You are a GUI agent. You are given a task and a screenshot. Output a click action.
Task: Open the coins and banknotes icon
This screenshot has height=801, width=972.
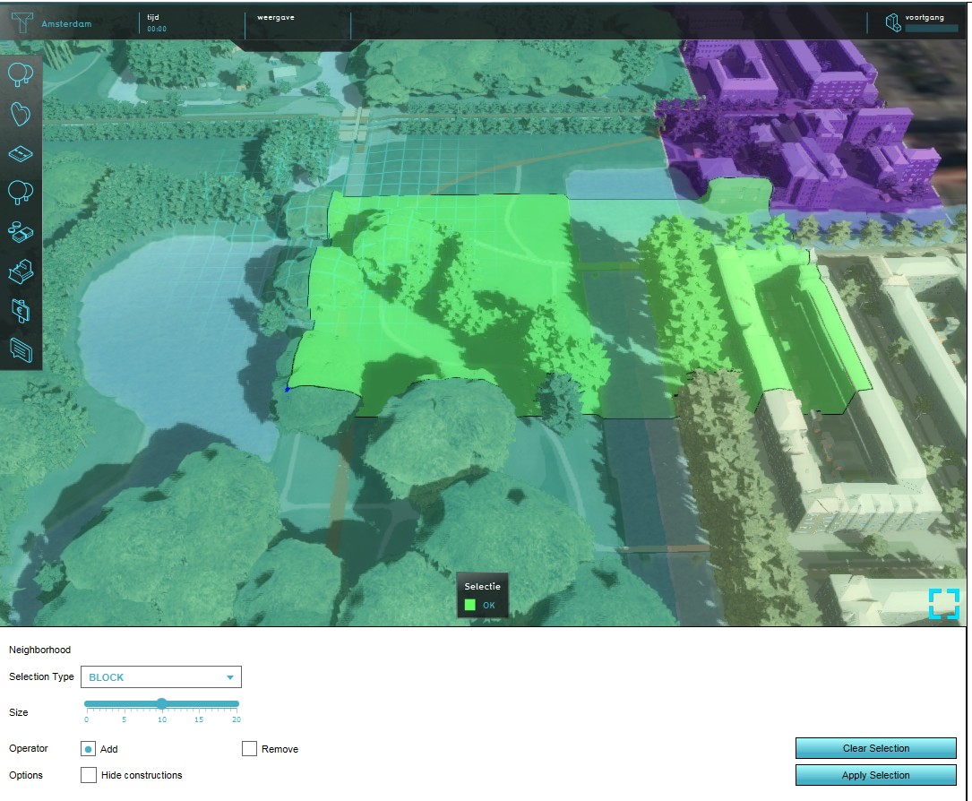pyautogui.click(x=22, y=231)
